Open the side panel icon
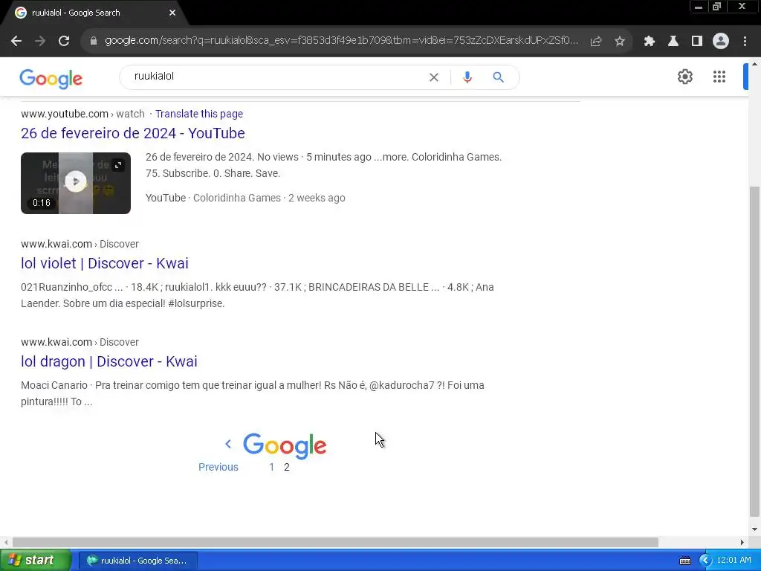Image resolution: width=761 pixels, height=571 pixels. coord(697,42)
